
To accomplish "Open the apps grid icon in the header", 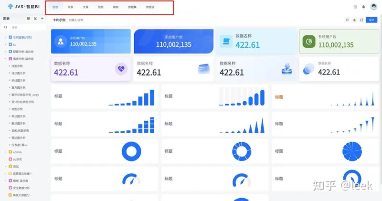I will coord(355,7).
